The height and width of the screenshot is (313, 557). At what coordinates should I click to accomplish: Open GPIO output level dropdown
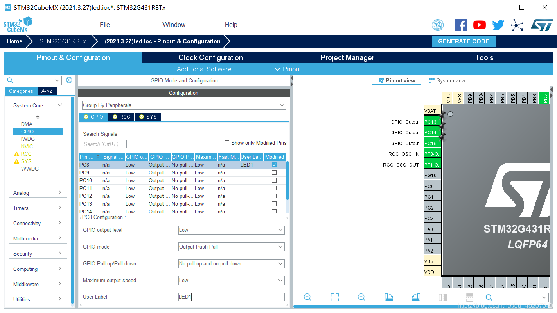[231, 230]
